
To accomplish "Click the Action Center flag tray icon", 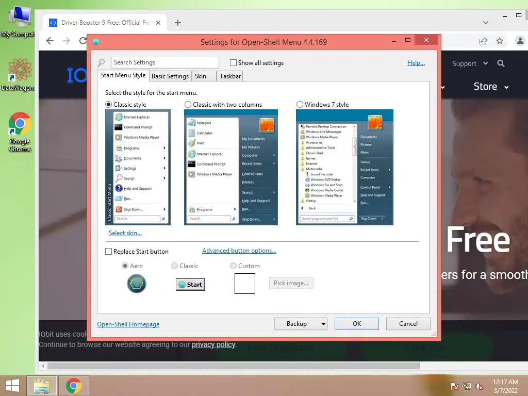I will [454, 386].
